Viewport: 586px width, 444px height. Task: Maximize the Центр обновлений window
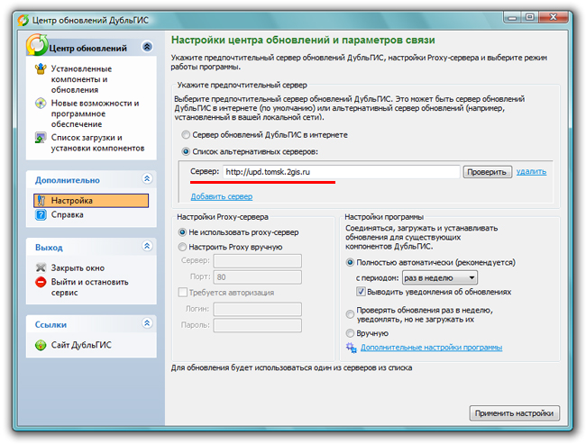click(x=529, y=17)
